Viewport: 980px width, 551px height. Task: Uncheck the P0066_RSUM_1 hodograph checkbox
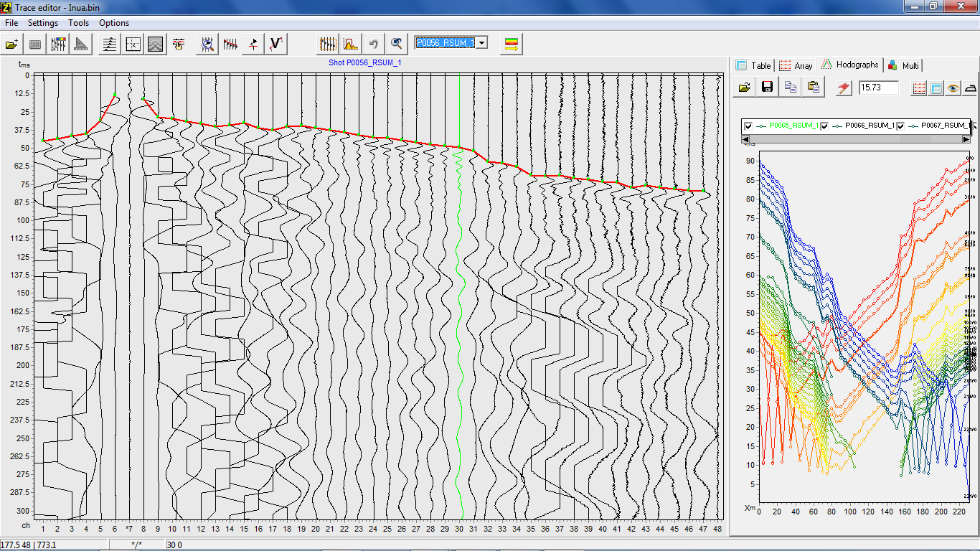[x=824, y=126]
